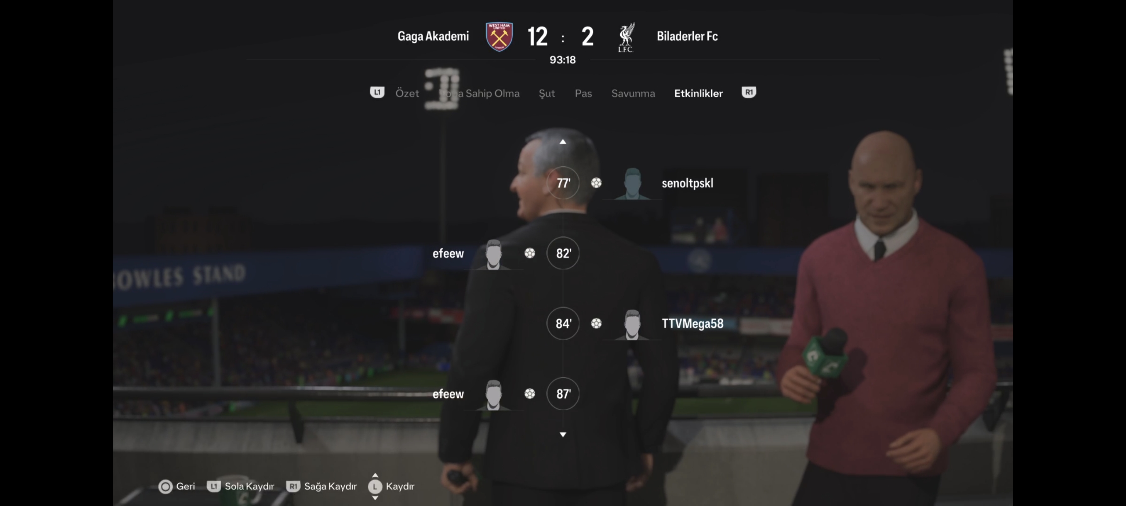The width and height of the screenshot is (1126, 506).
Task: Click the L1 bumper icon beside Özet
Action: pyautogui.click(x=377, y=92)
